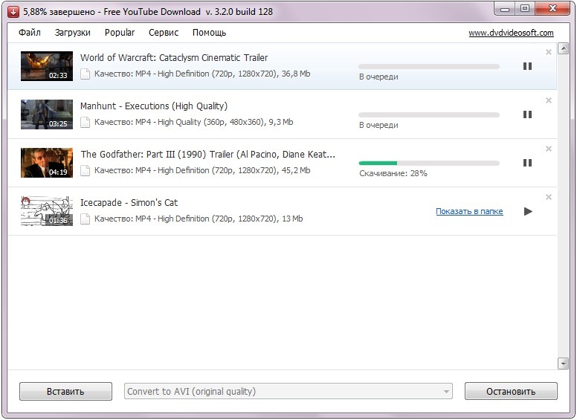Click В очереди status under Manhunt

point(378,125)
